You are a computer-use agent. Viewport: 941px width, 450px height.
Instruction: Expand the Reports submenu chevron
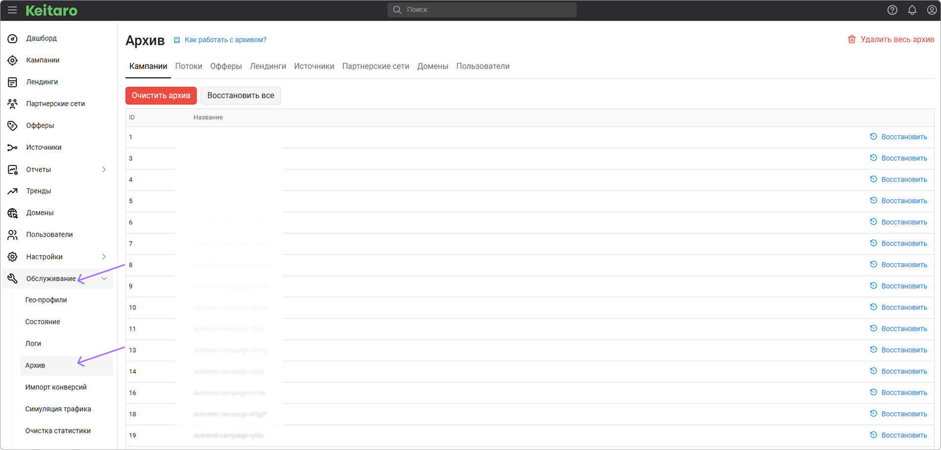pyautogui.click(x=104, y=170)
